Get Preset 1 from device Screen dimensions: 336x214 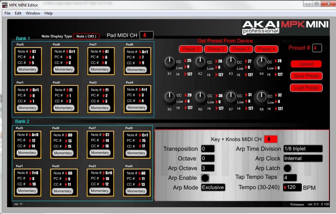point(191,49)
